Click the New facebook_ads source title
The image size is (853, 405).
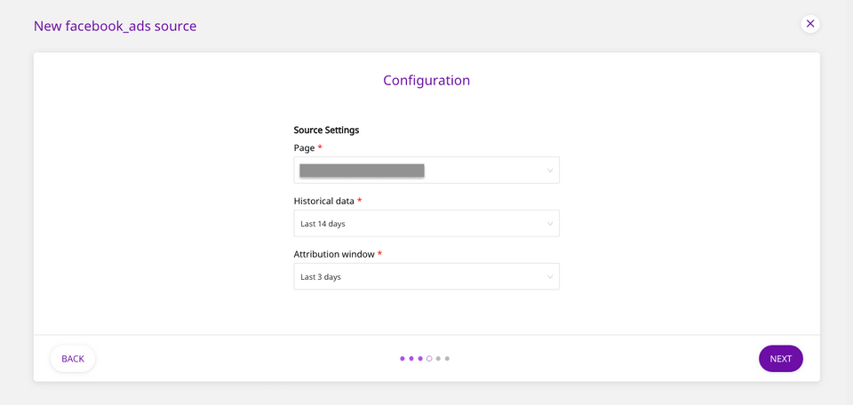tap(116, 26)
